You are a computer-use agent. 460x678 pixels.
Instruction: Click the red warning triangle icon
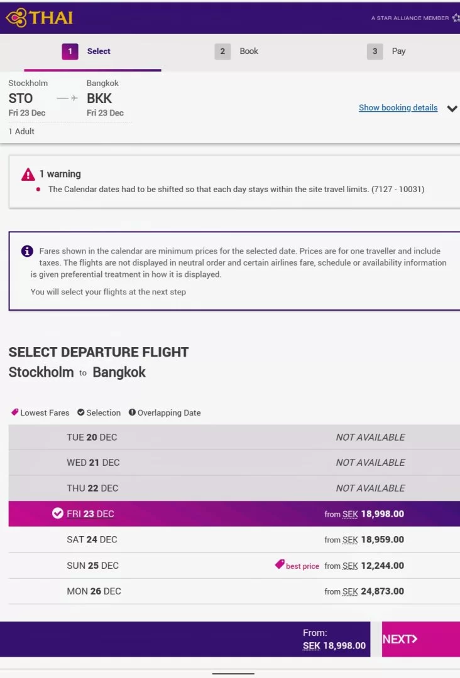coord(28,174)
